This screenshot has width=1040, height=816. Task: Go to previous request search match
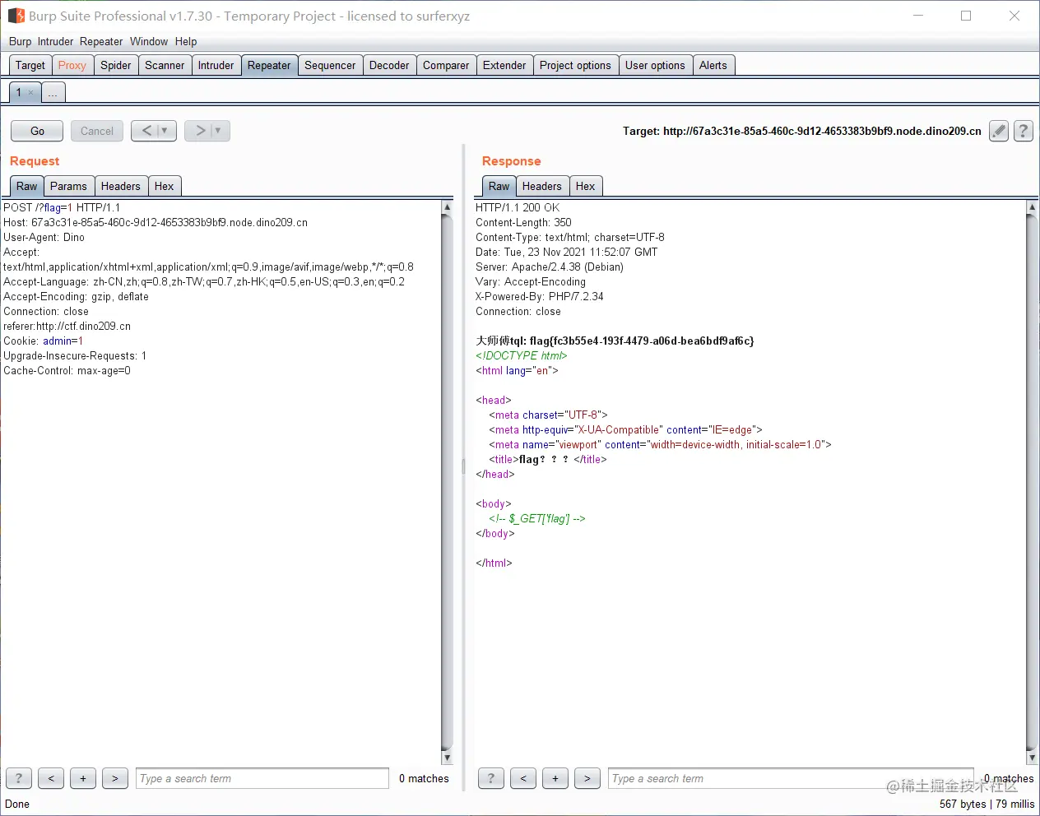[51, 778]
